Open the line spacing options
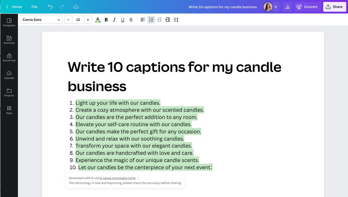Screen dimensions: 348x197 click(176, 19)
